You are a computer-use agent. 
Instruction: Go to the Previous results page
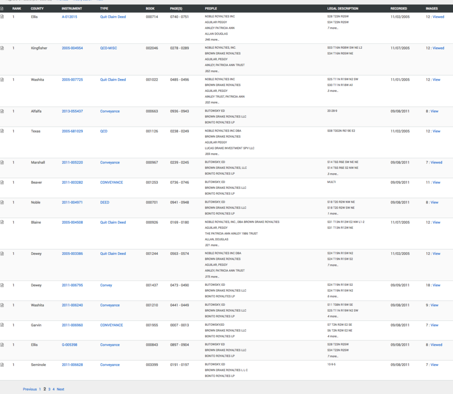(x=30, y=390)
